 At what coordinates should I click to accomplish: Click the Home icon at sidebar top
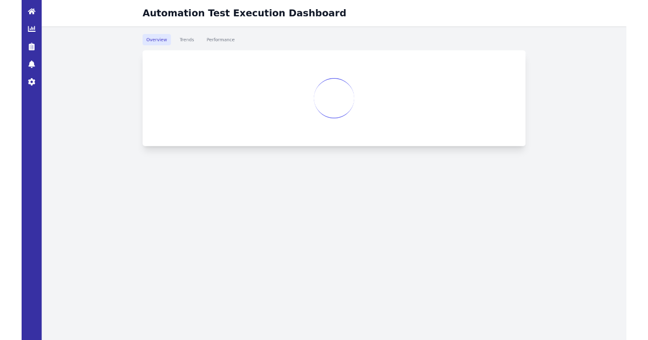click(31, 11)
